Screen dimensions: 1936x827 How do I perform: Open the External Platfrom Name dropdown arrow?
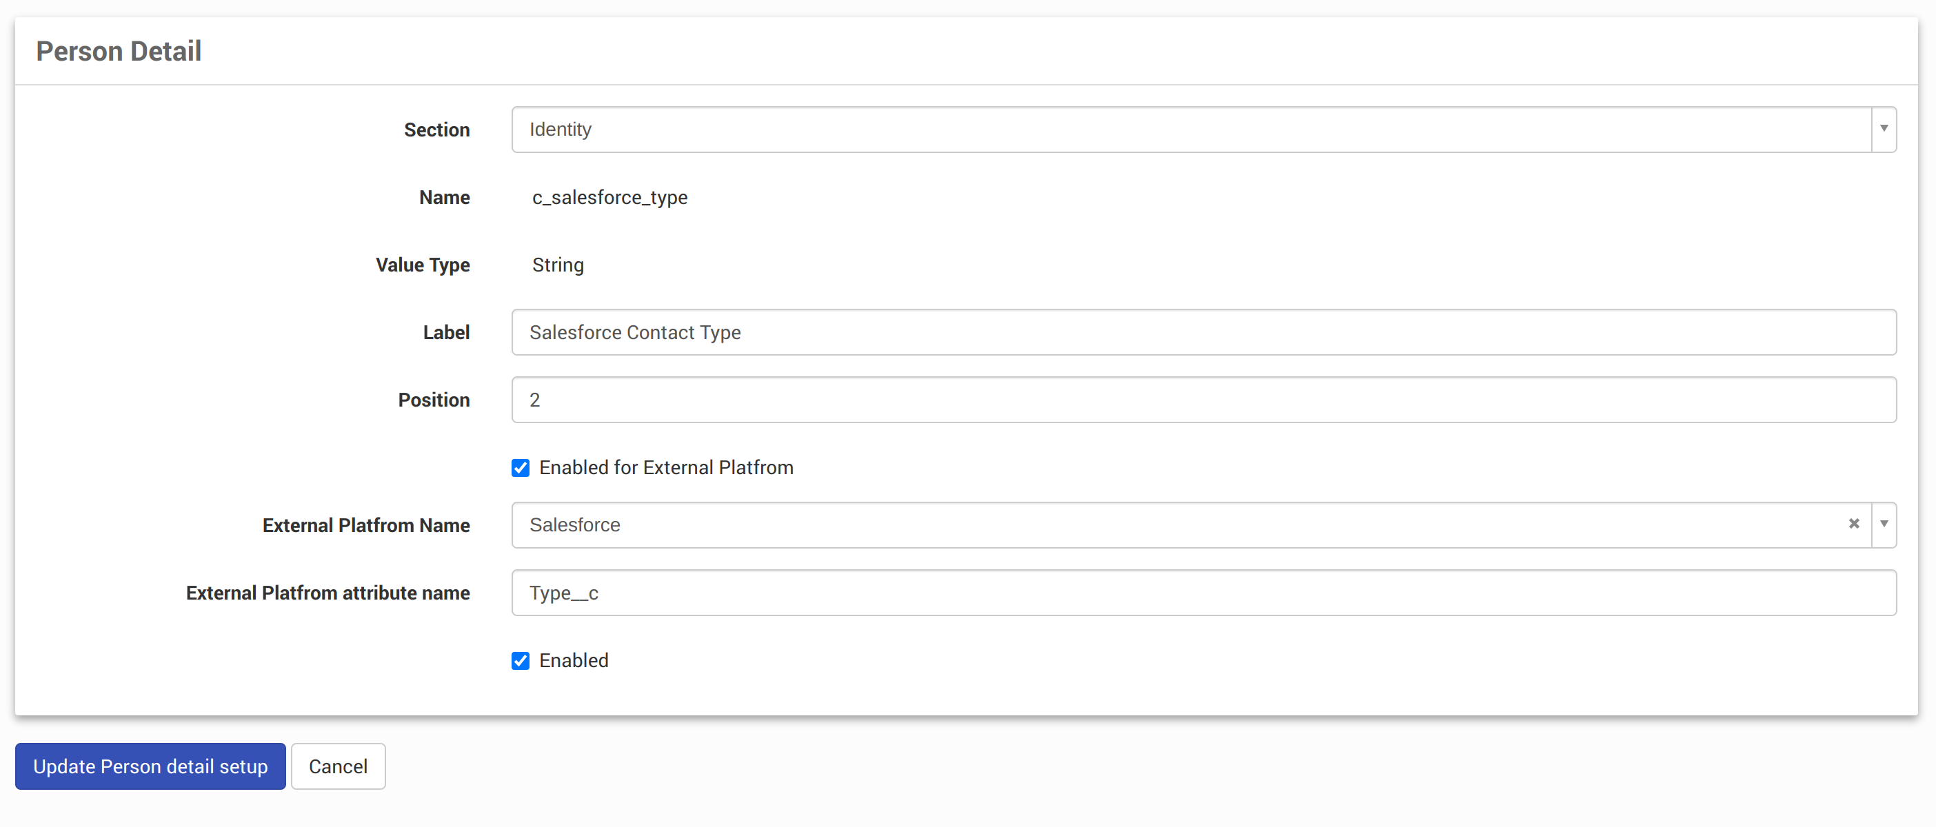1884,524
